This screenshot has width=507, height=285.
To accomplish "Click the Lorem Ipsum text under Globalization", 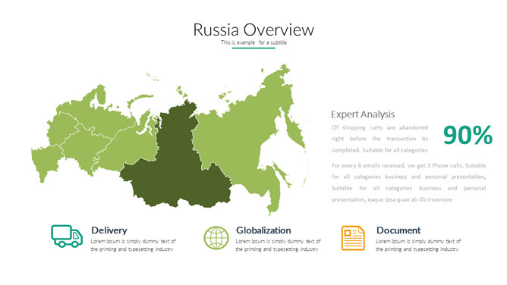I will (278, 245).
